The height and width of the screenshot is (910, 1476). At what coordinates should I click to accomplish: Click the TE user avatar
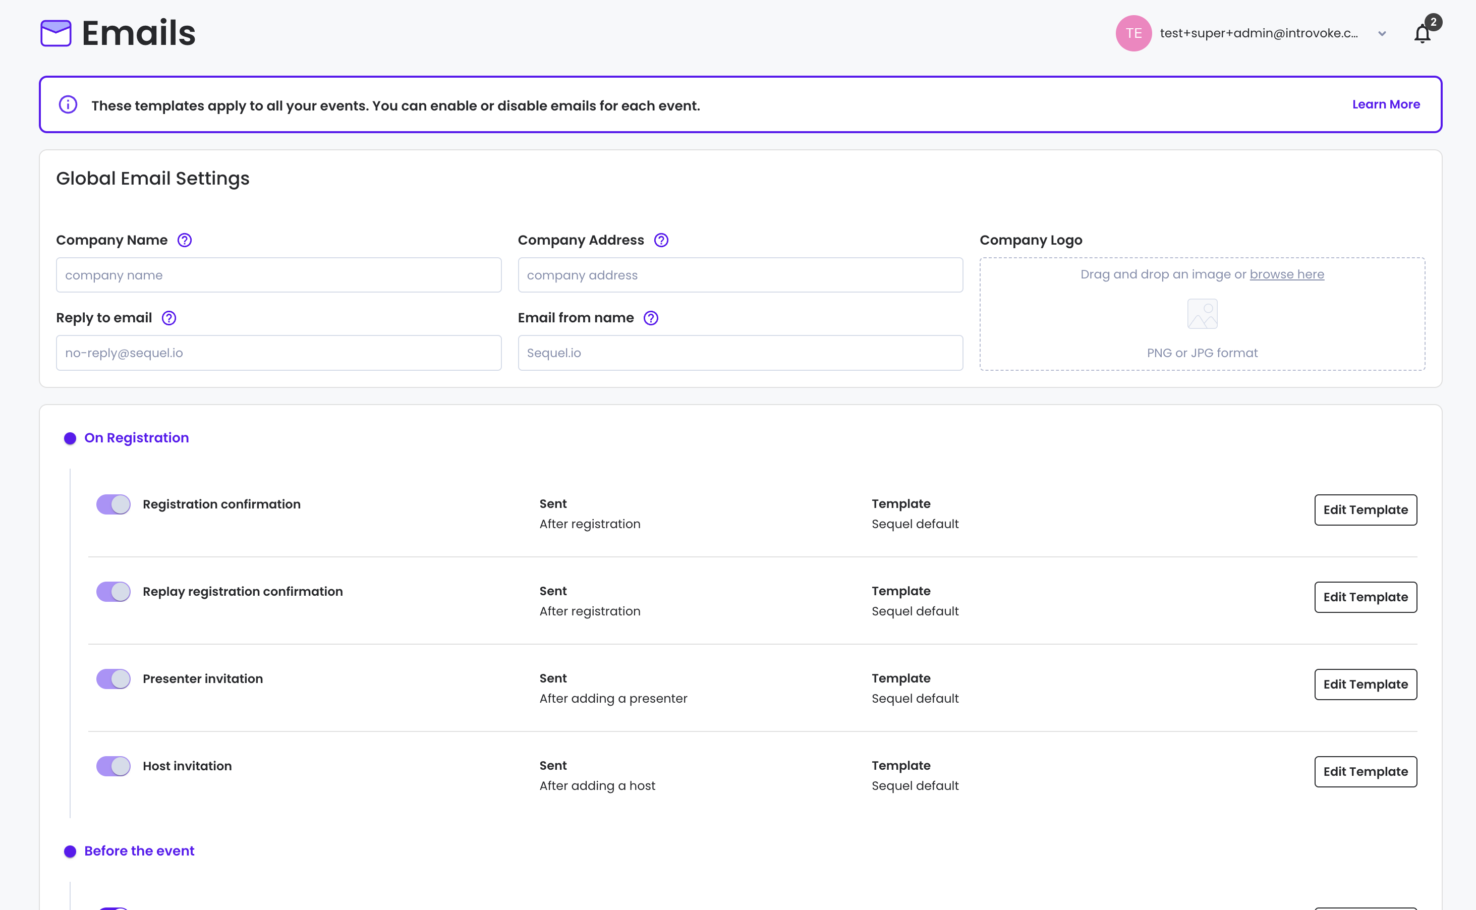[x=1133, y=33]
